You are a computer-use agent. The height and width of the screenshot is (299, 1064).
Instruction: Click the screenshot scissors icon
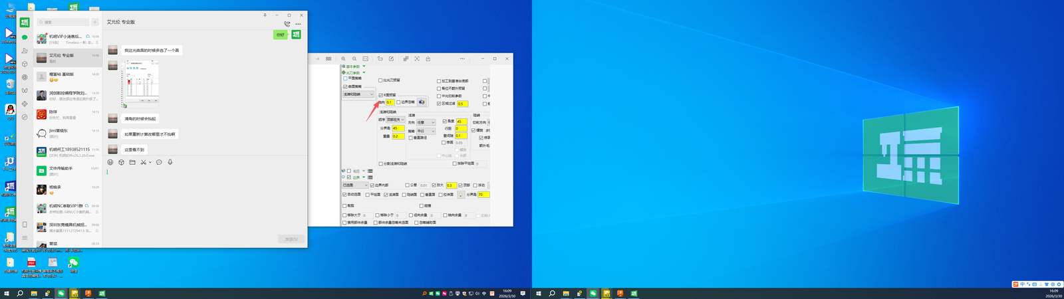click(x=143, y=162)
